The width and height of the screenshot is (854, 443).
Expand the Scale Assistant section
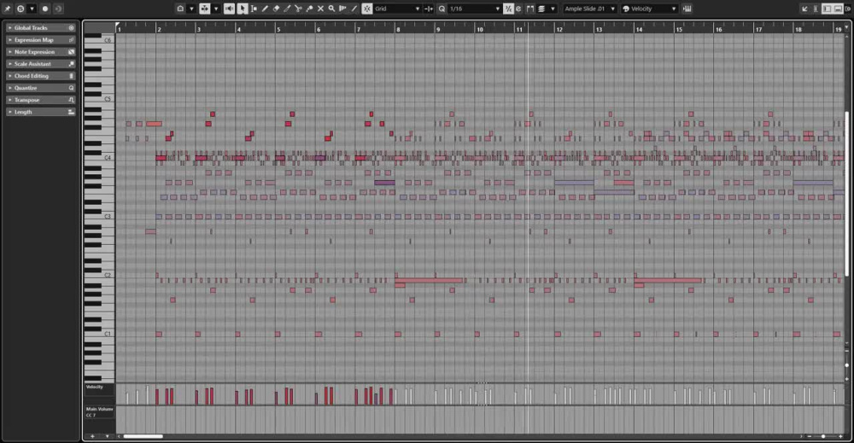click(41, 64)
